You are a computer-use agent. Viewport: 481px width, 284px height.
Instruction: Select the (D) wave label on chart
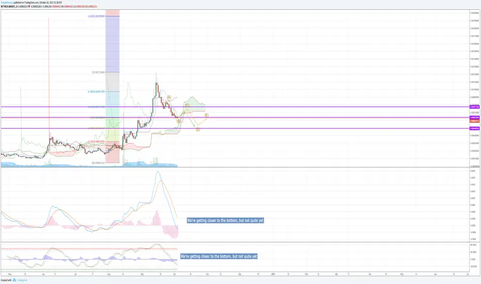click(x=198, y=130)
